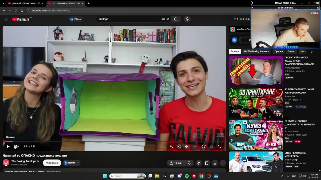Screen dimensions: 321x180
Task: Show hidden system tray icons
Action: pos(283,176)
